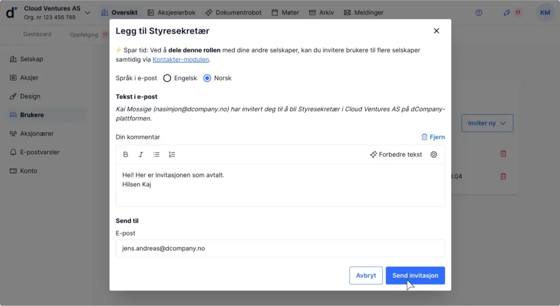
Task: Open the Inviter ny dropdown
Action: (487, 123)
